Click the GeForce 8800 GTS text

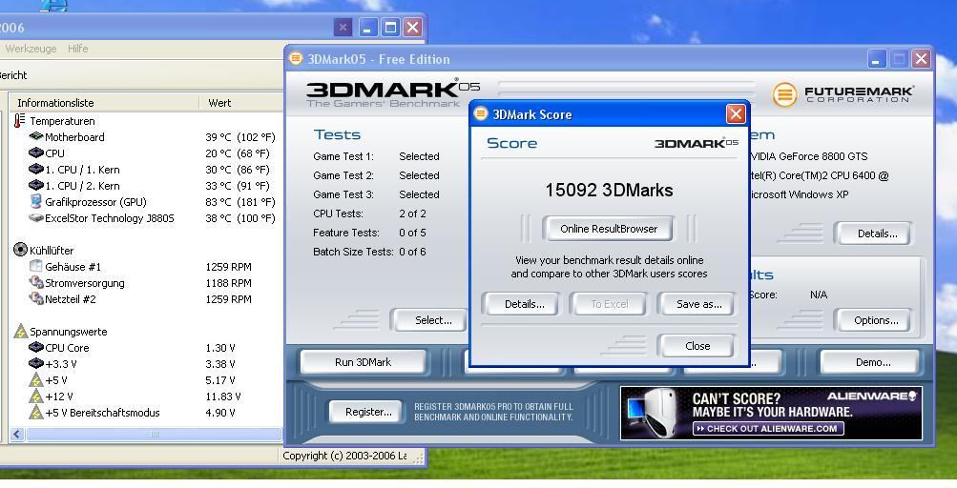809,156
